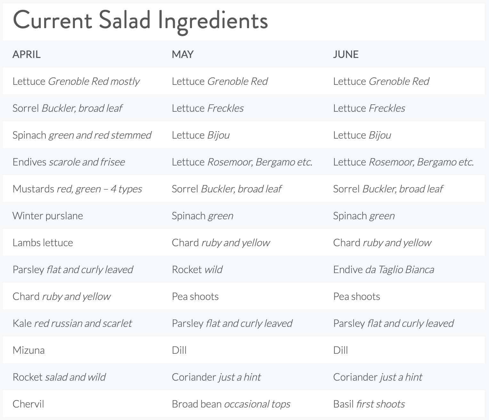Click the Lettuce Grenoble Red mostly cell
Image resolution: width=489 pixels, height=420 pixels.
point(76,81)
